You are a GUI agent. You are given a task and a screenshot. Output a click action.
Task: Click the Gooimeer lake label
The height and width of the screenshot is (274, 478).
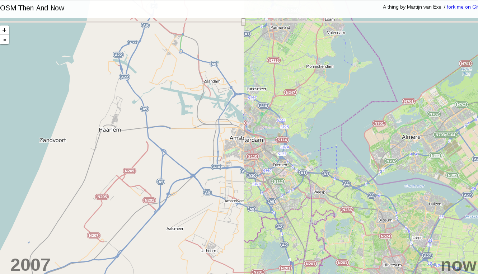tap(414, 186)
